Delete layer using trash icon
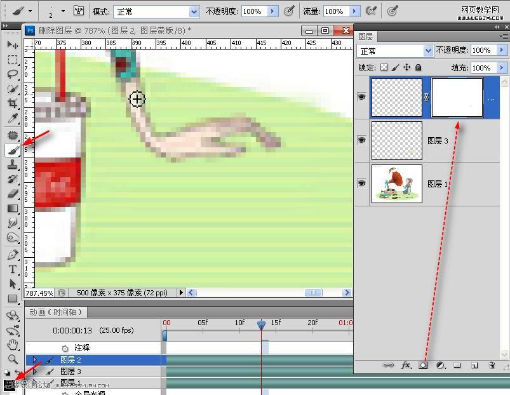The height and width of the screenshot is (395, 510). tap(492, 365)
